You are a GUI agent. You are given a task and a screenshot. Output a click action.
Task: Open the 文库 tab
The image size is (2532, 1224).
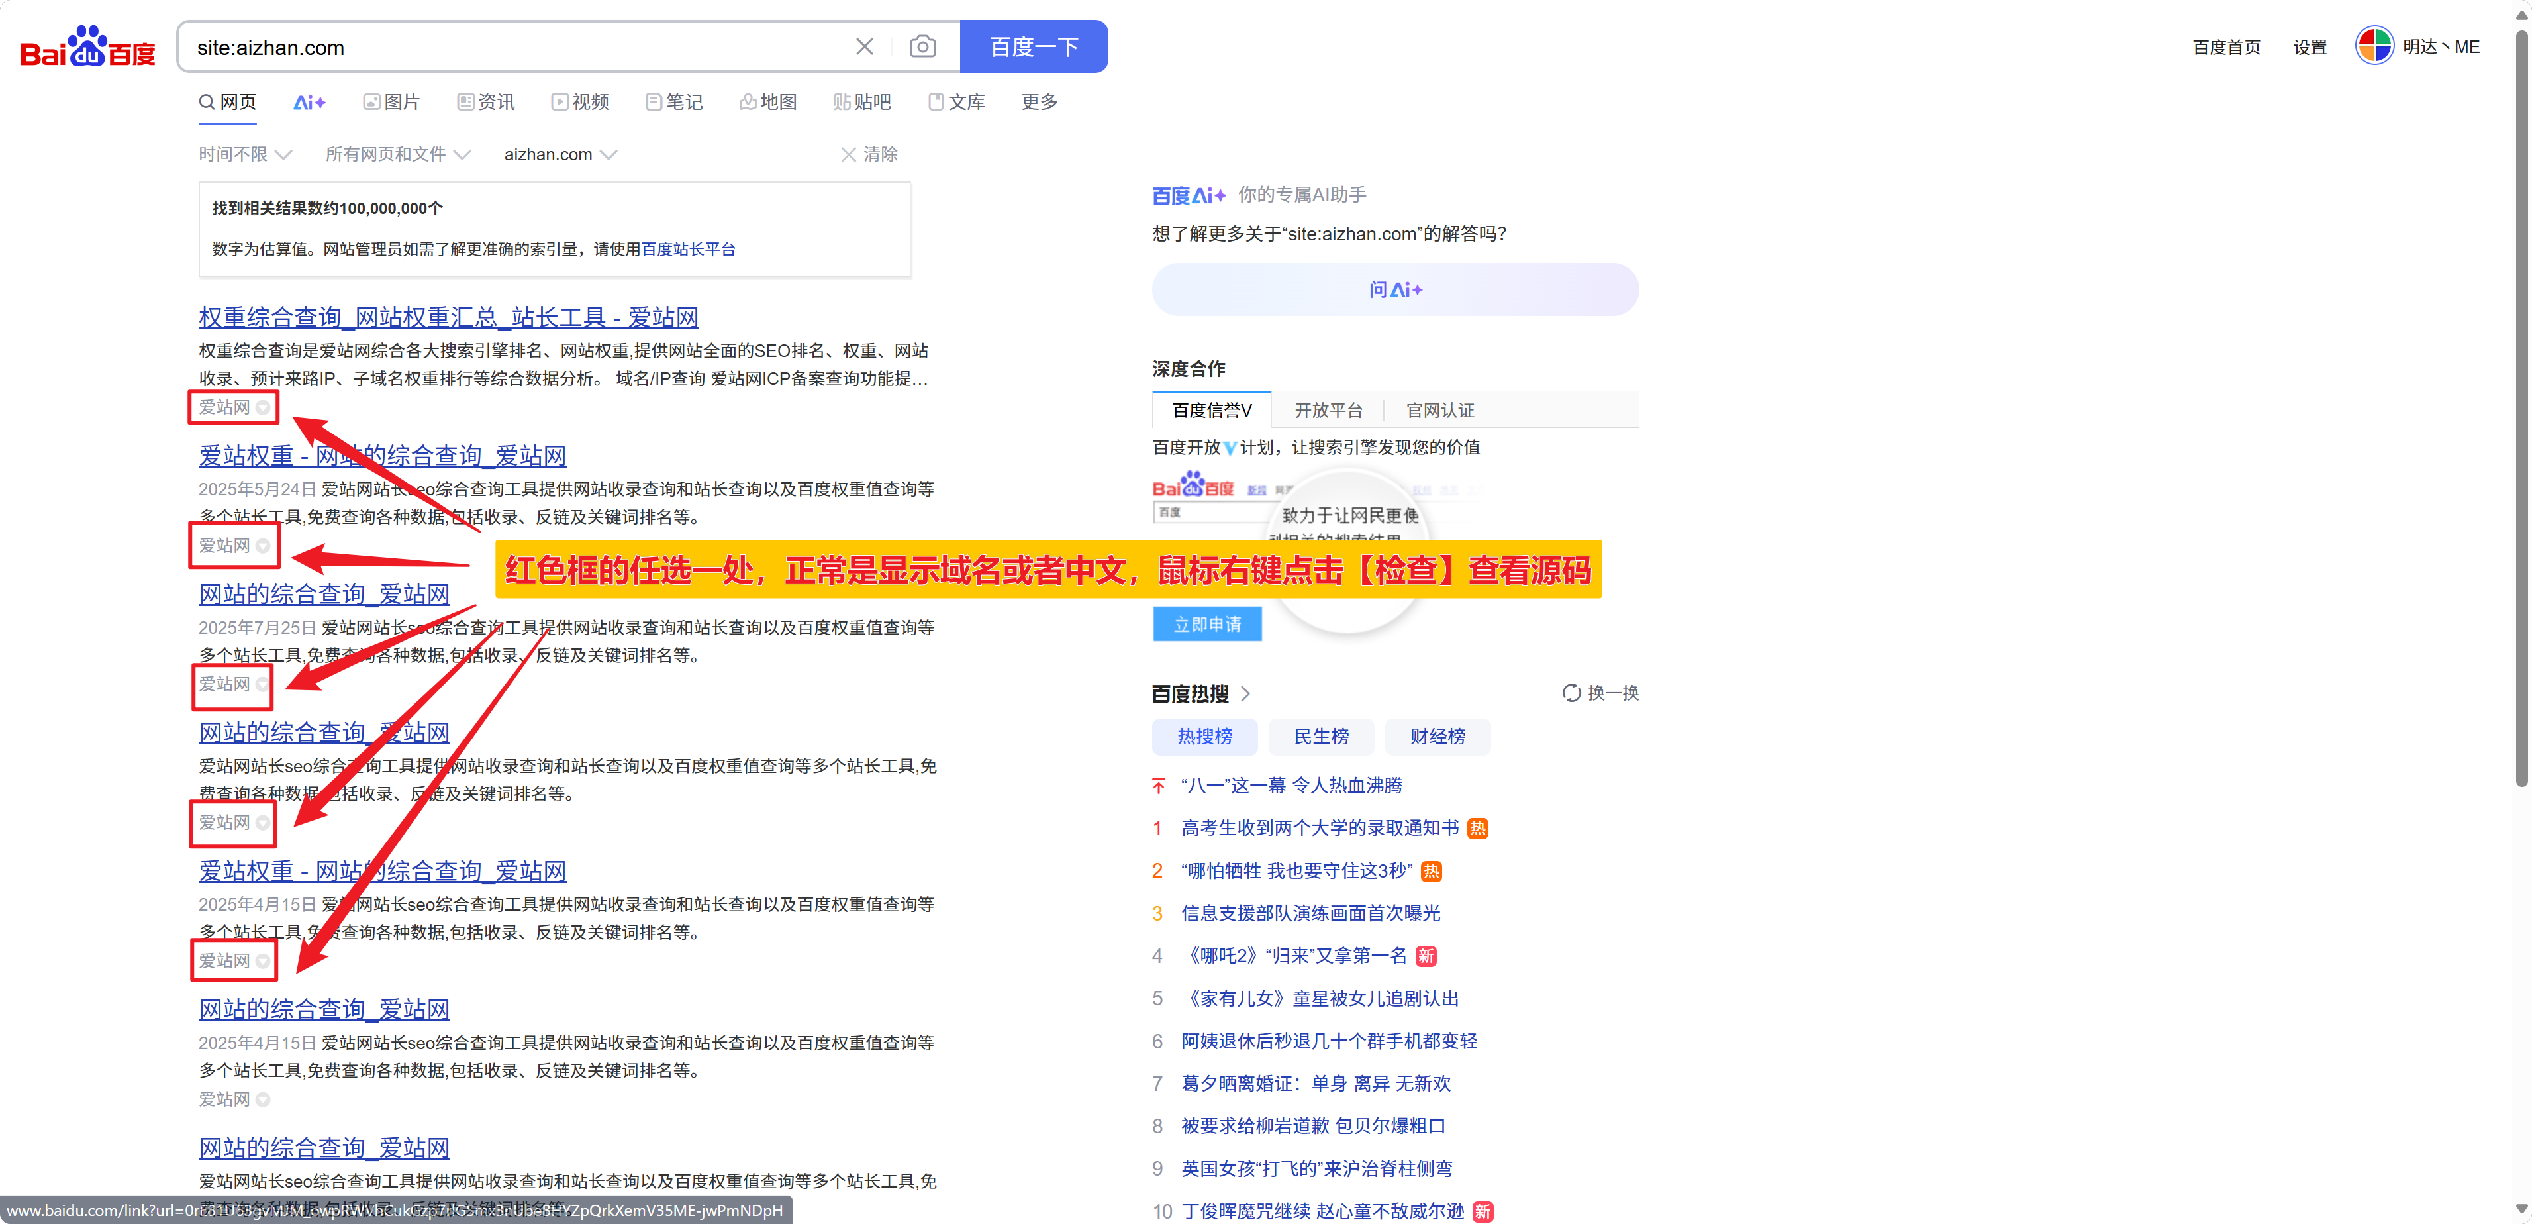[x=956, y=102]
